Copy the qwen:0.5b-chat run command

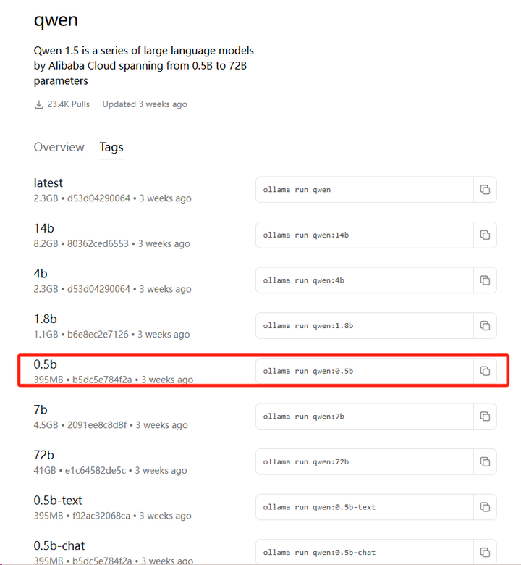(485, 552)
